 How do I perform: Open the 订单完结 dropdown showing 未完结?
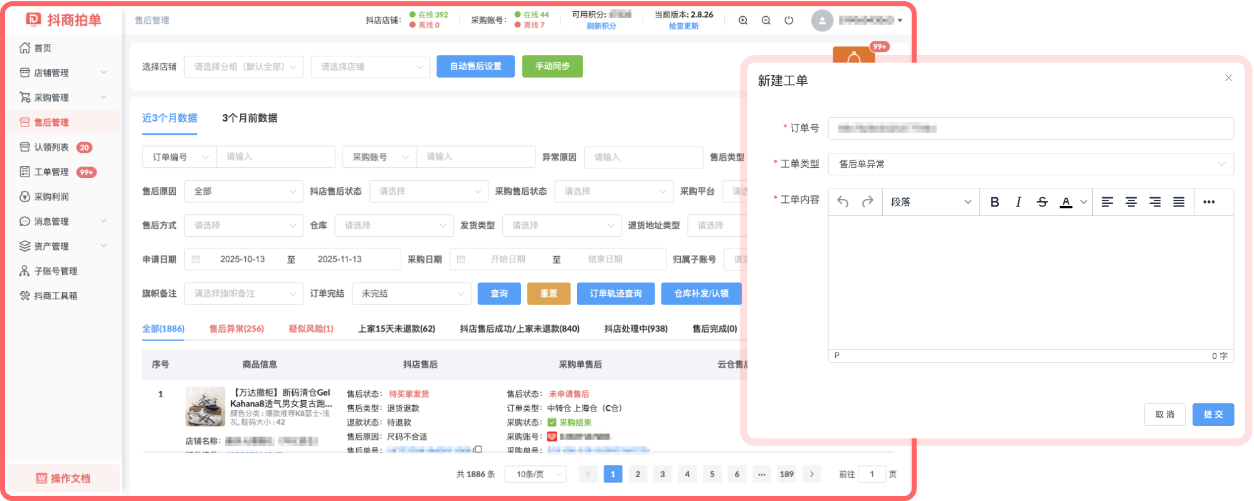click(411, 294)
